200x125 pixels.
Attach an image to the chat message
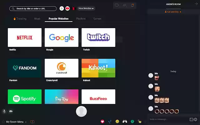(x=191, y=119)
